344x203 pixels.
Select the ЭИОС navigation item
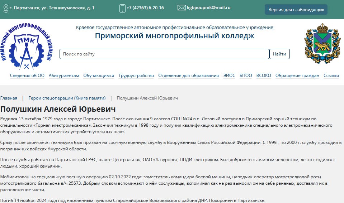pos(229,76)
